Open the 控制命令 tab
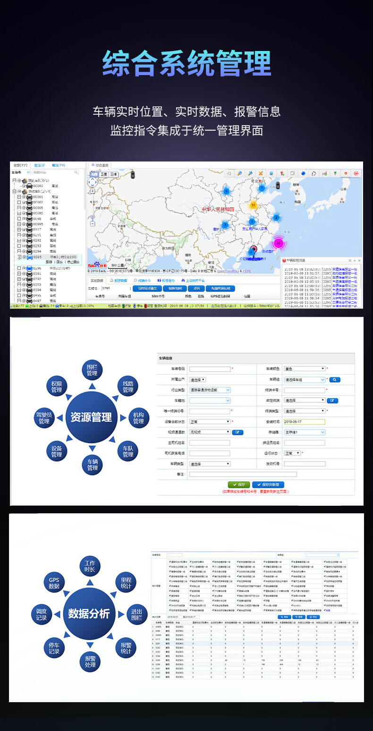 pyautogui.click(x=142, y=280)
